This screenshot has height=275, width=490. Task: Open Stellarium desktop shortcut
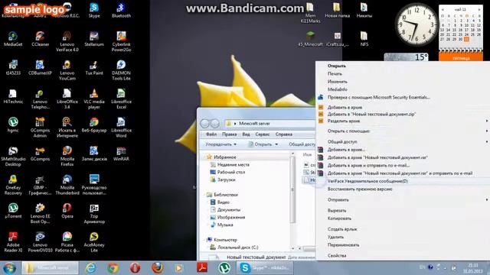pyautogui.click(x=94, y=39)
